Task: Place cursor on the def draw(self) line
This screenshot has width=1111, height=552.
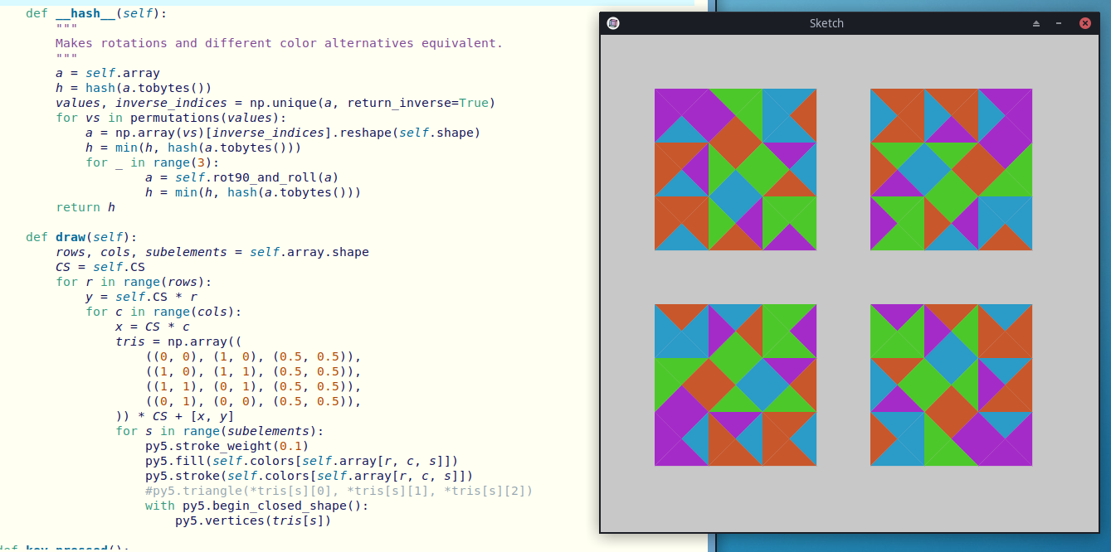Action: click(x=81, y=237)
